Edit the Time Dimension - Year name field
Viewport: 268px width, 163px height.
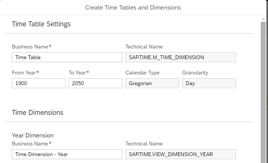click(67, 154)
